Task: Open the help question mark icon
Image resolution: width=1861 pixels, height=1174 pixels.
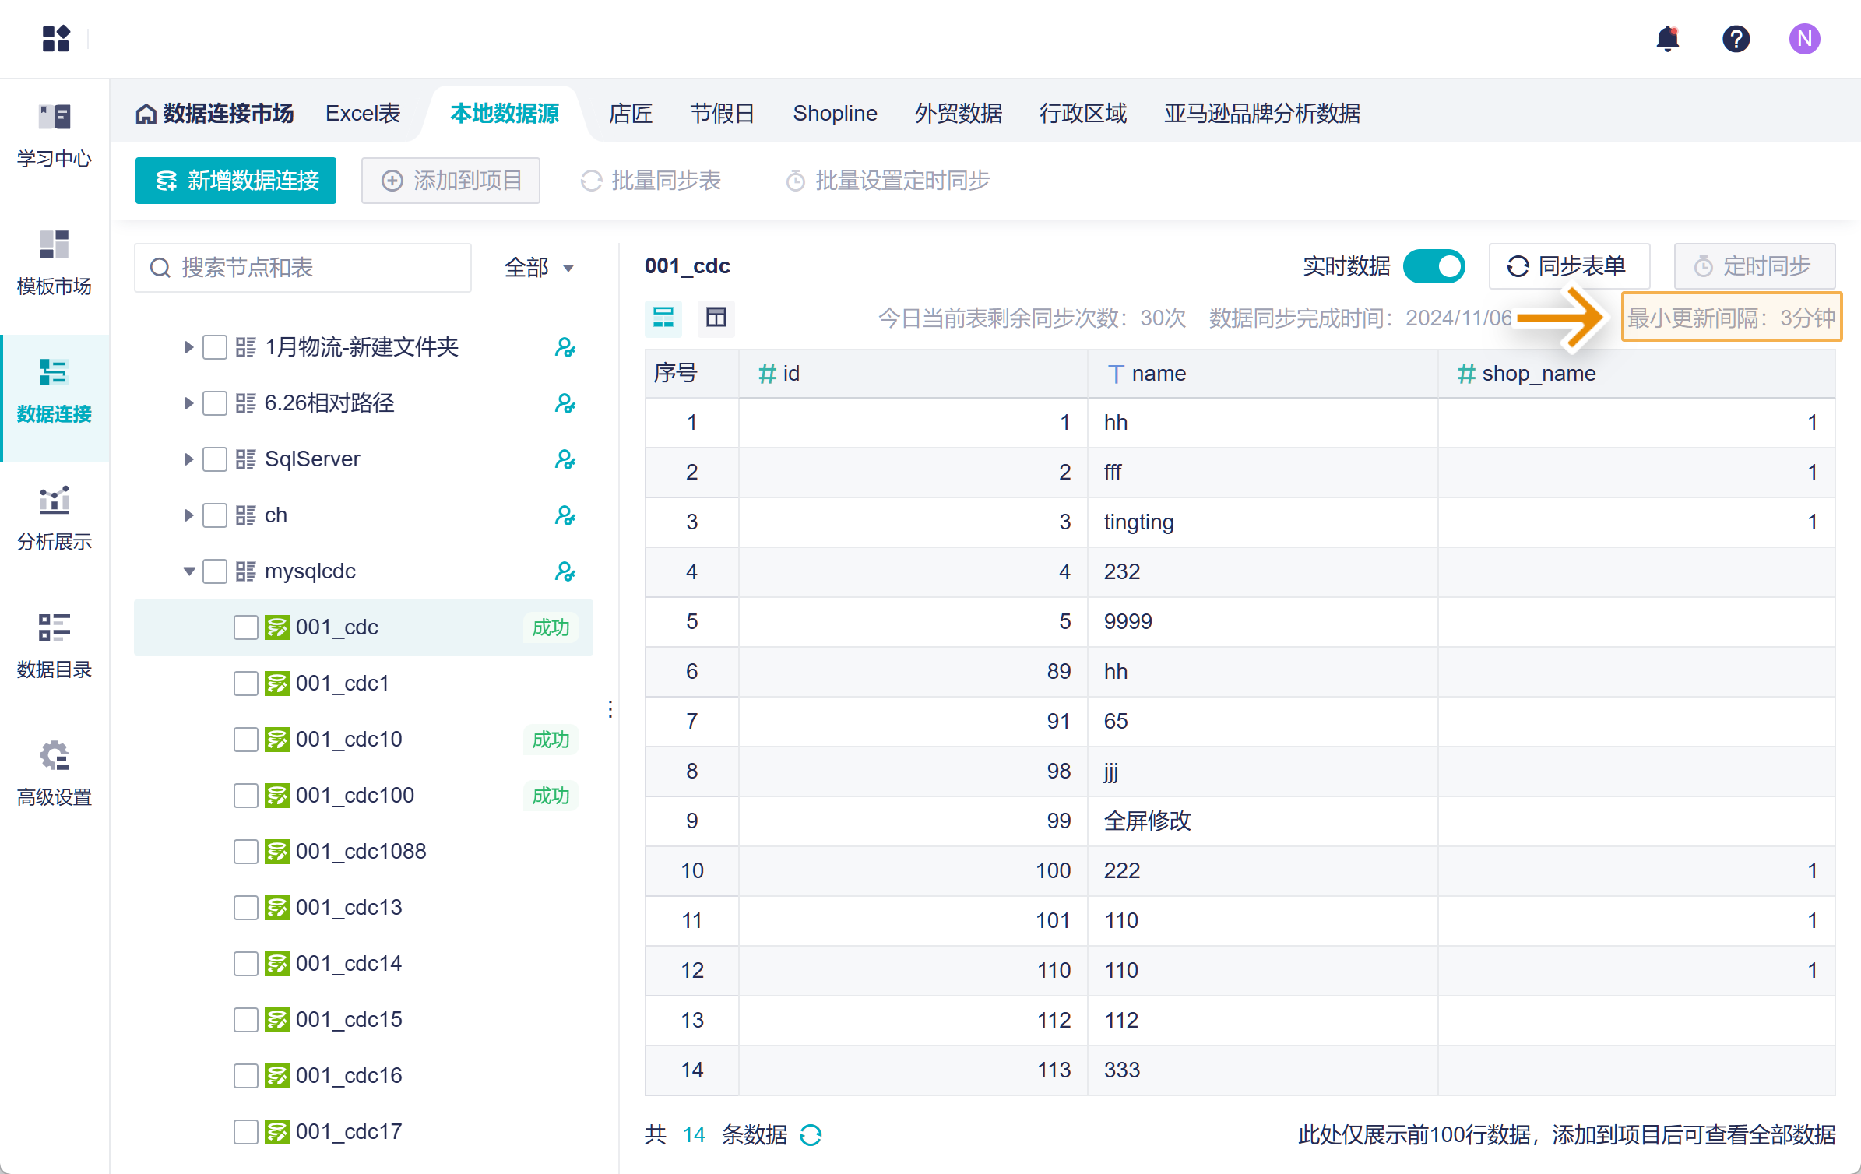Action: pos(1736,38)
